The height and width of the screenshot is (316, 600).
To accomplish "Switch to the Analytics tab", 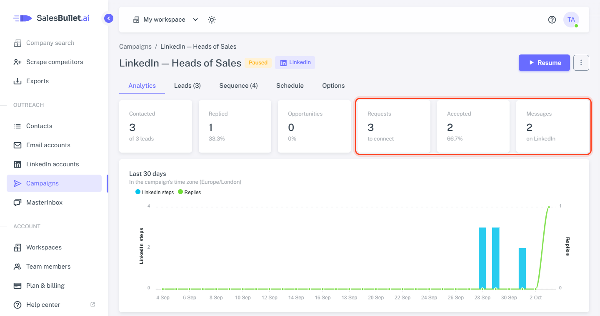I will (142, 86).
